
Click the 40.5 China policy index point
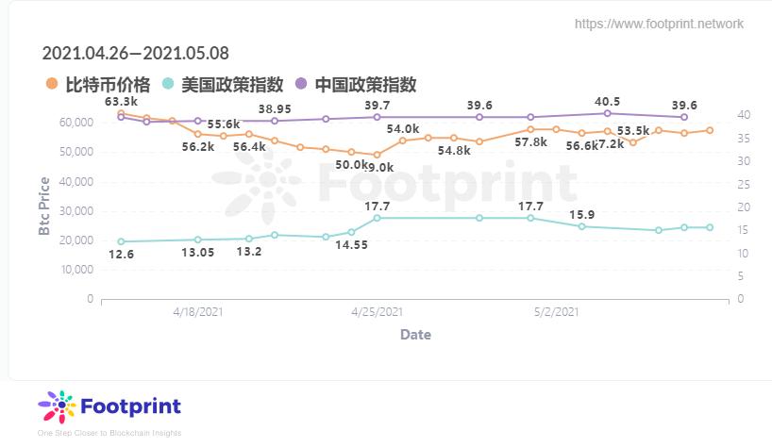(608, 113)
